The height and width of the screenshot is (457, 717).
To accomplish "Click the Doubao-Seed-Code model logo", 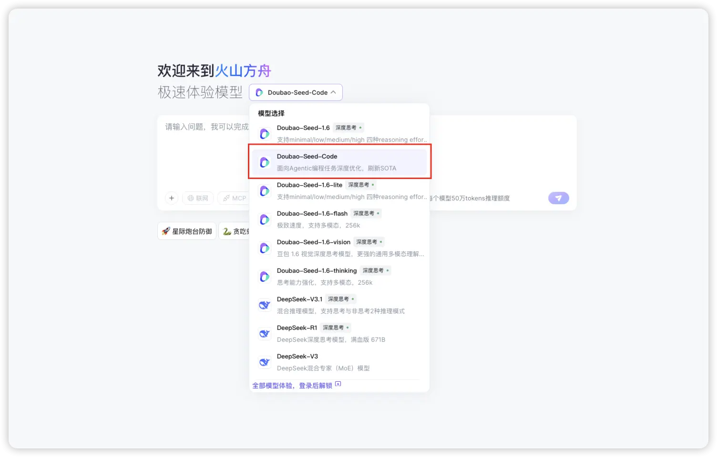I will tap(265, 162).
